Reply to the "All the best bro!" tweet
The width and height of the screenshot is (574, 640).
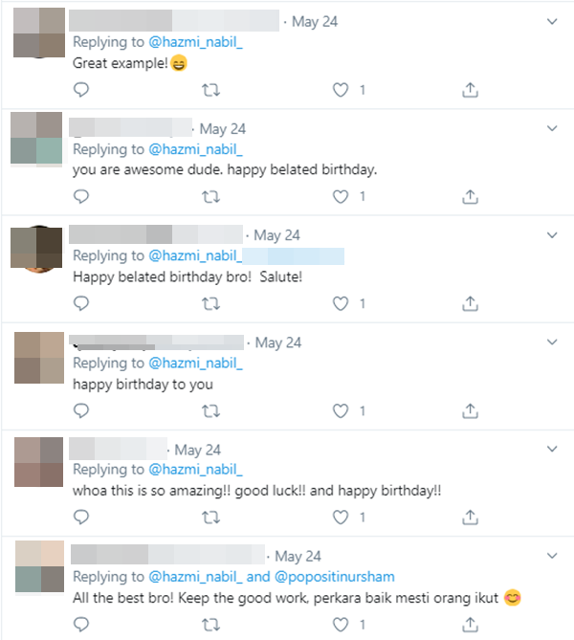tap(82, 624)
